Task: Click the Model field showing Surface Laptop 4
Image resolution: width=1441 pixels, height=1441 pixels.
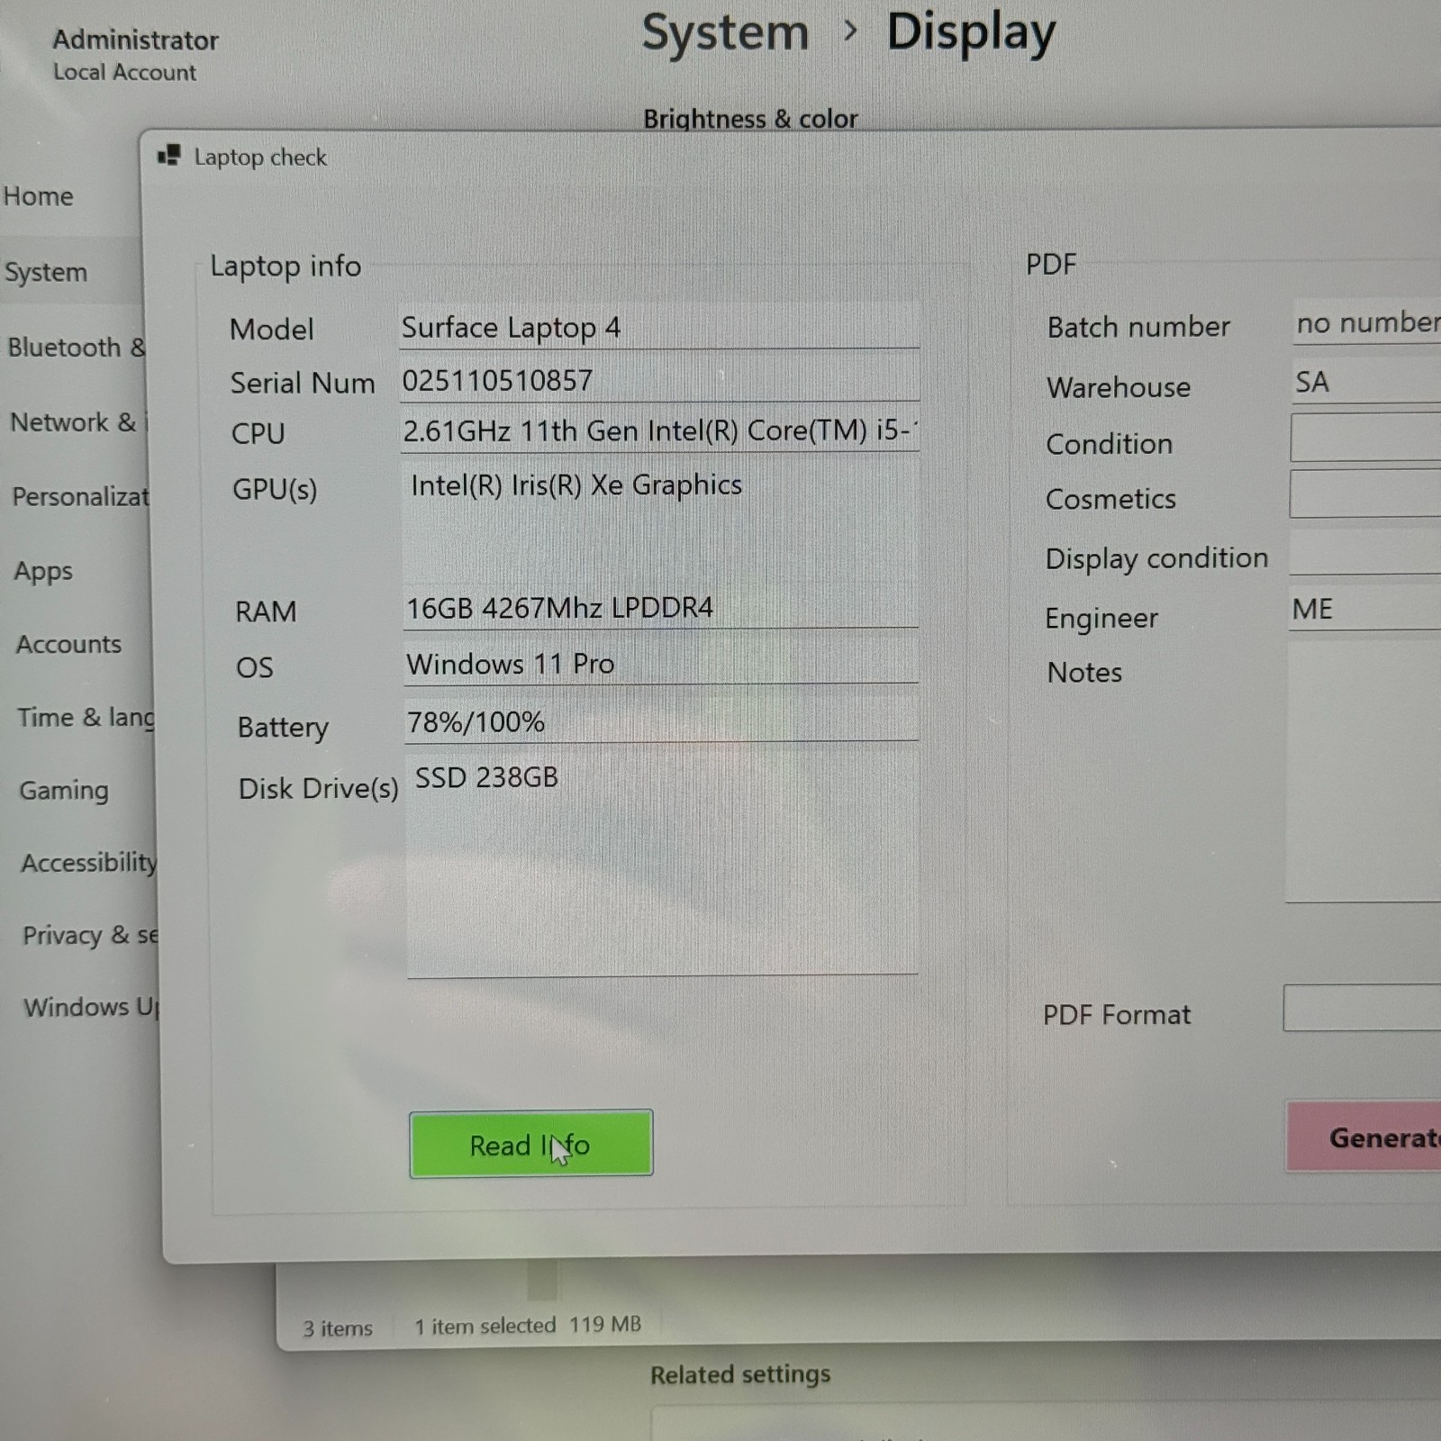Action: [659, 328]
